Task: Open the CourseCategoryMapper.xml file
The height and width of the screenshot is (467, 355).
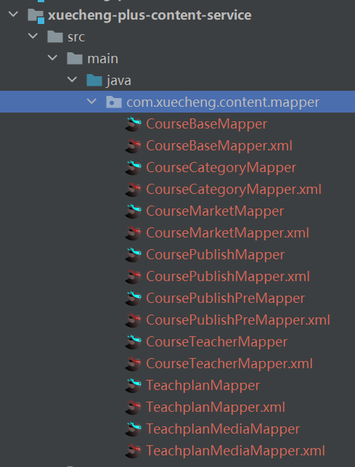Action: (234, 190)
